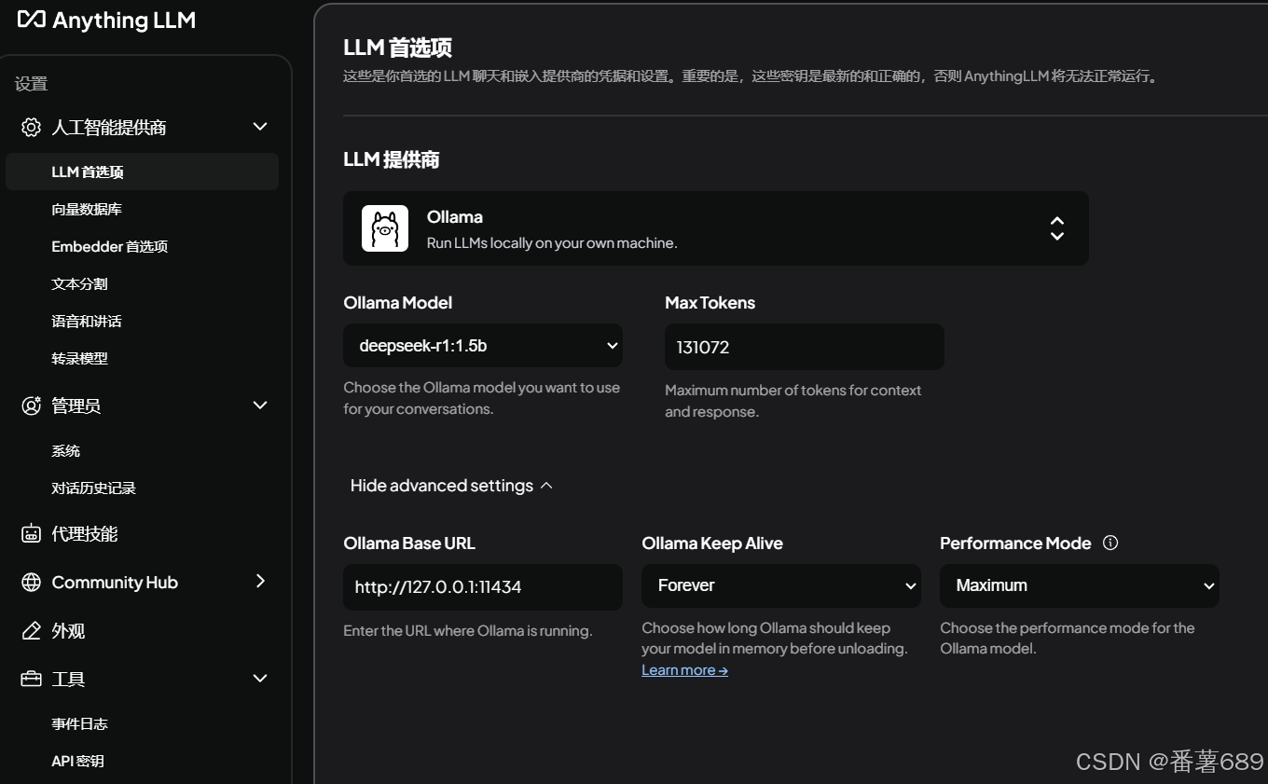The height and width of the screenshot is (784, 1268).
Task: Click the robot icon beside 代理技能
Action: pyautogui.click(x=31, y=533)
